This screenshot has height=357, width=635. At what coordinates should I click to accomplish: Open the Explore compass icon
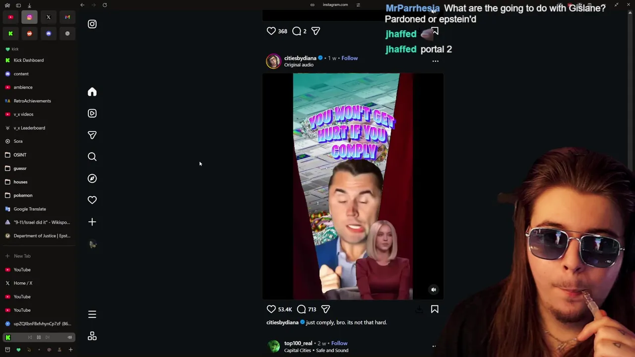point(92,178)
